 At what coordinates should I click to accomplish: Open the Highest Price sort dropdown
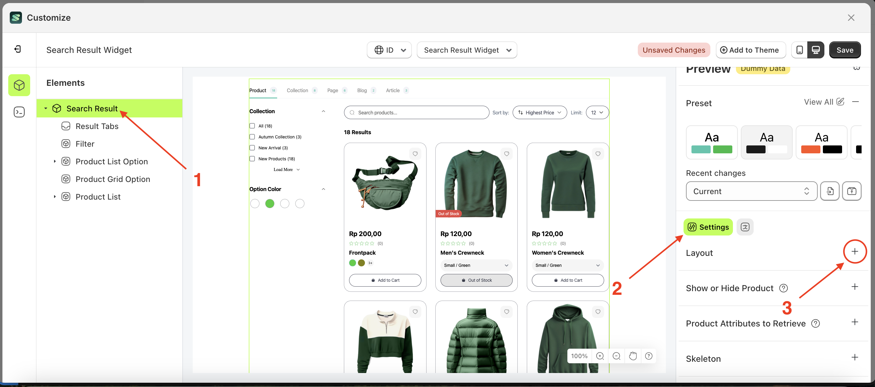[539, 113]
